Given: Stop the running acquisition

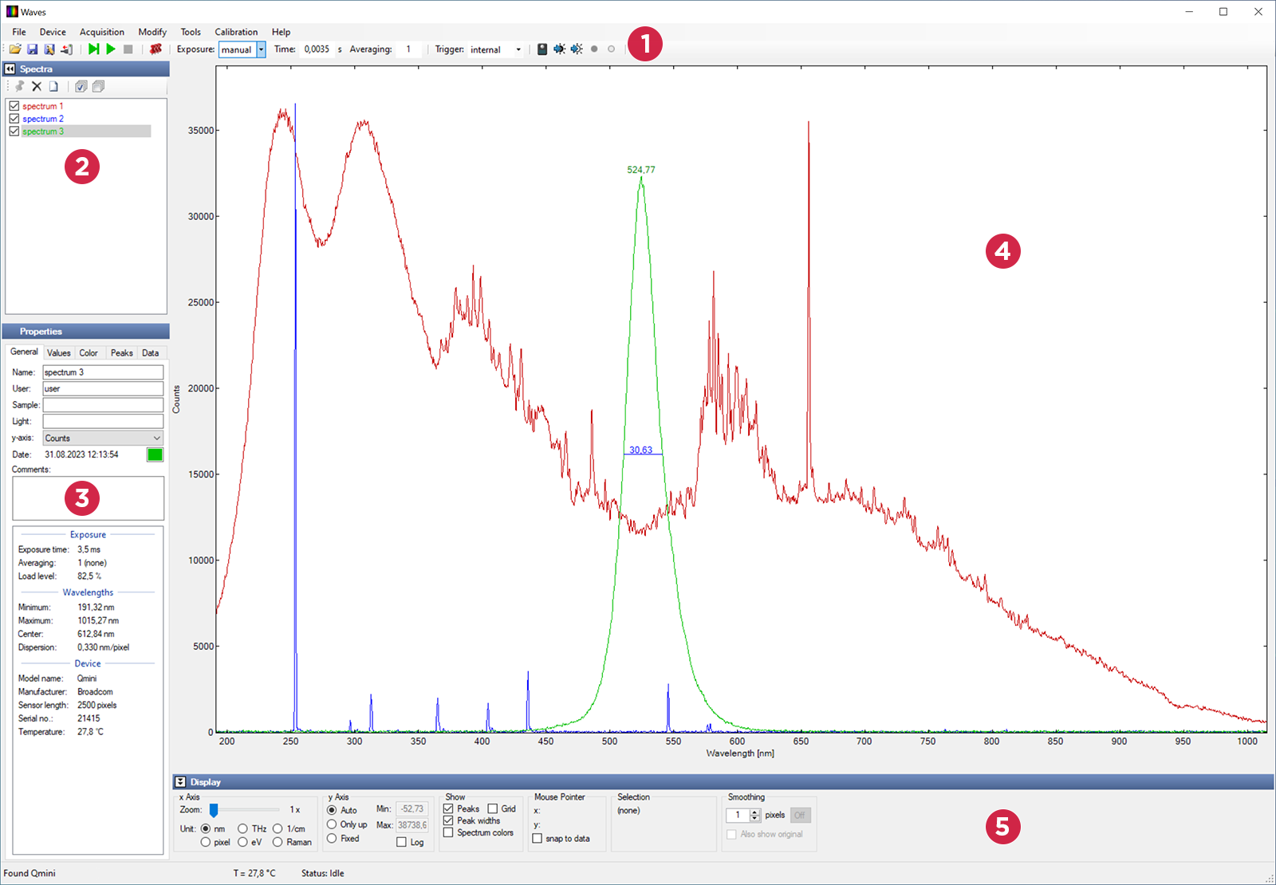Looking at the screenshot, I should 127,49.
